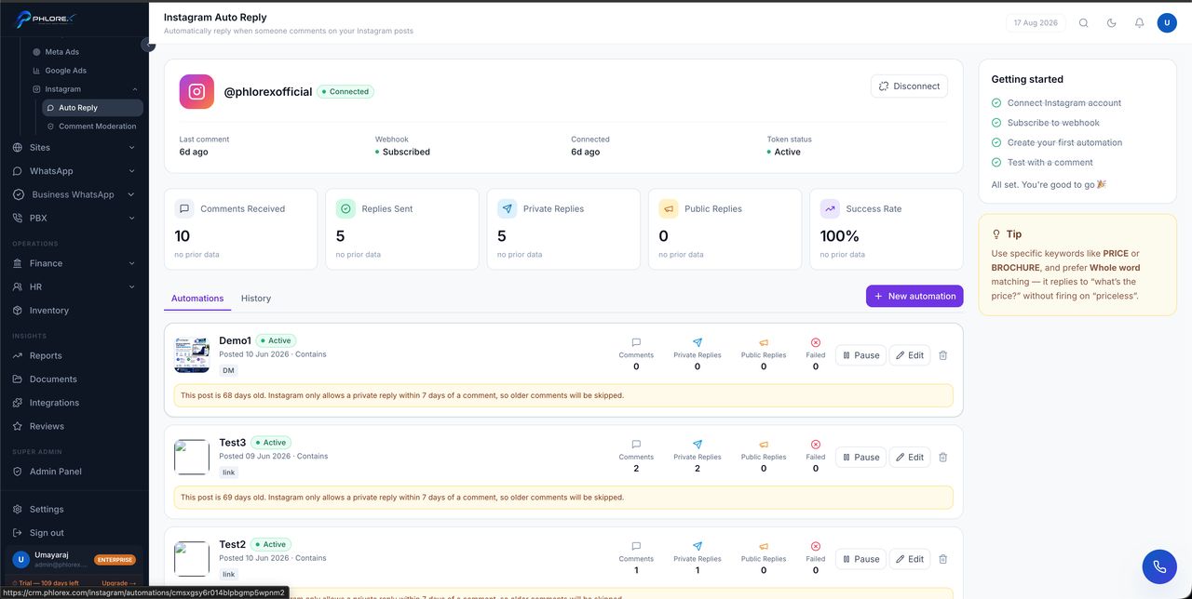
Task: Pause the Test3 automation
Action: (860, 457)
